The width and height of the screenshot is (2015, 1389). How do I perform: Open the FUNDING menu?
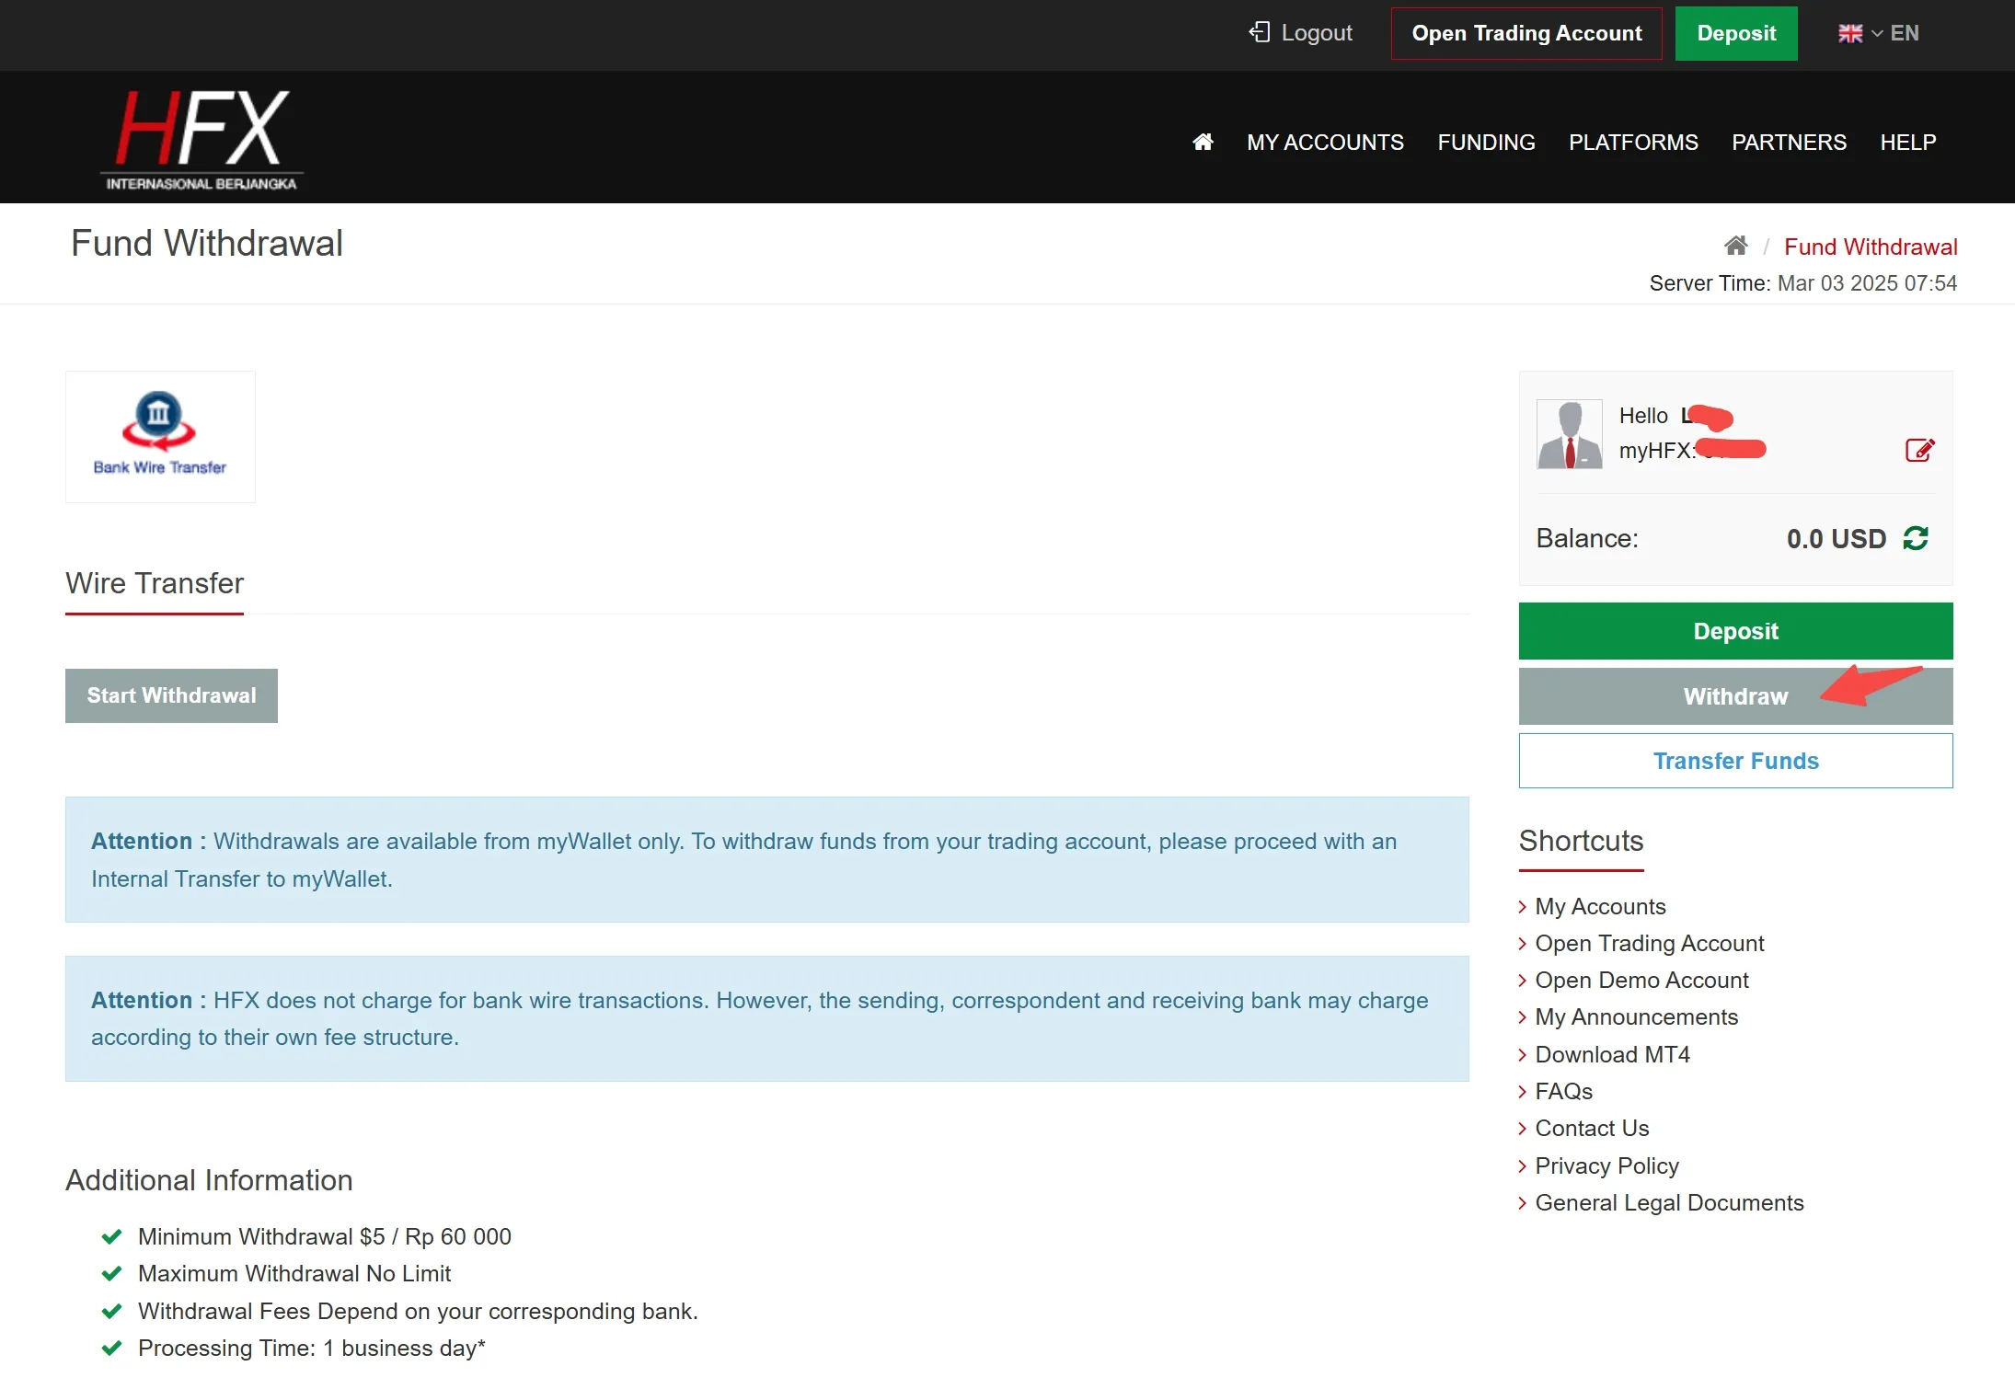1486,142
